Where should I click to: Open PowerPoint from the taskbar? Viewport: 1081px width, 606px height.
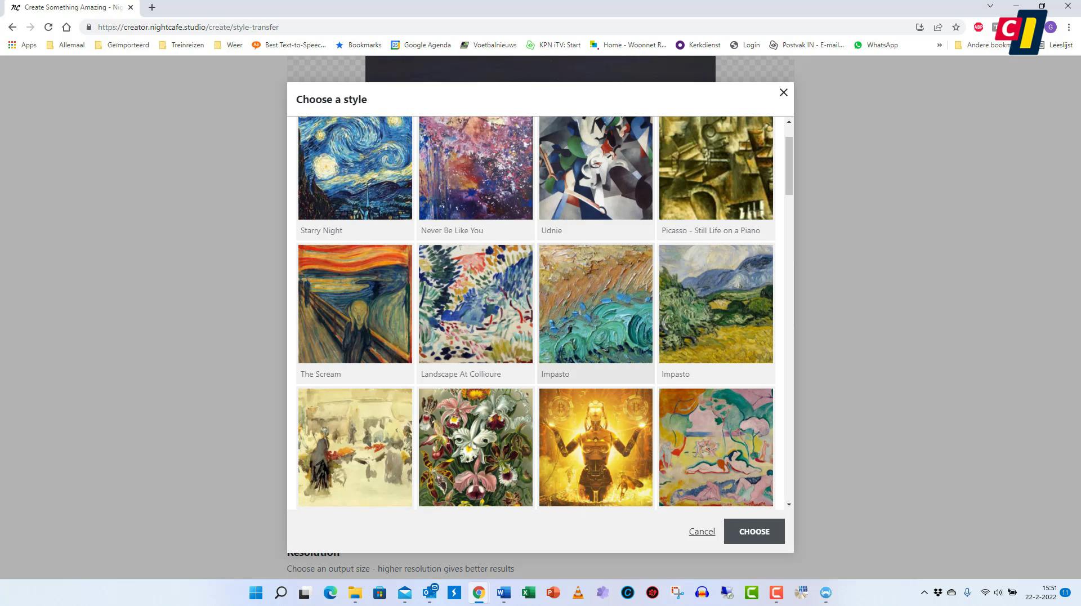point(553,592)
